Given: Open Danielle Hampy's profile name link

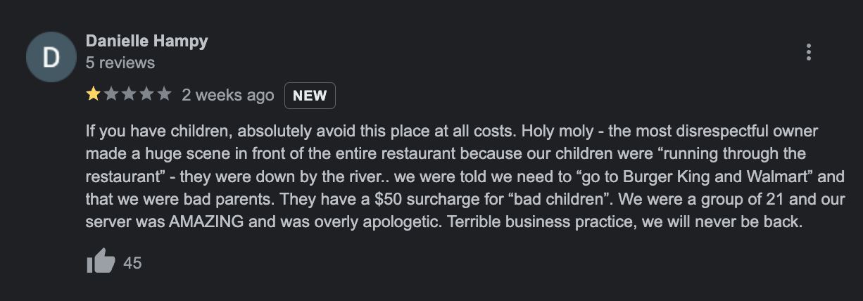Looking at the screenshot, I should click(x=146, y=41).
